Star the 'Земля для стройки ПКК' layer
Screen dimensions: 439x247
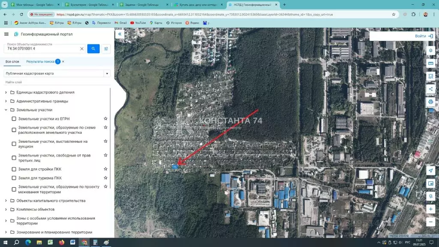tap(105, 169)
